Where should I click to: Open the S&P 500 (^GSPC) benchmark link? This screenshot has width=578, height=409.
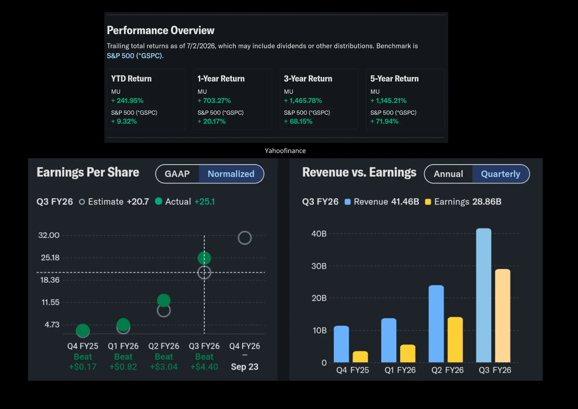(x=134, y=56)
